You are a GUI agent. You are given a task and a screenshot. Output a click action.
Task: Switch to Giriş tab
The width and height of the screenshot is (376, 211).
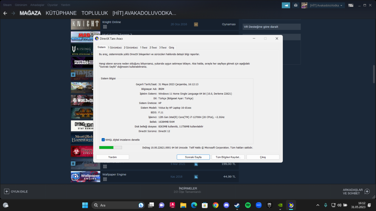[x=171, y=47]
